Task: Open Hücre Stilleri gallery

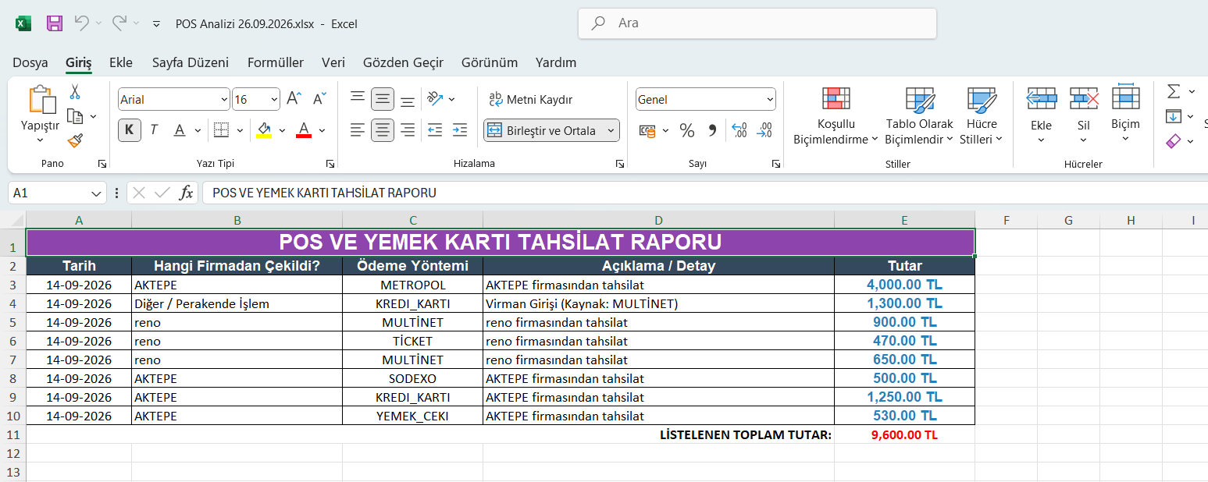Action: point(982,116)
